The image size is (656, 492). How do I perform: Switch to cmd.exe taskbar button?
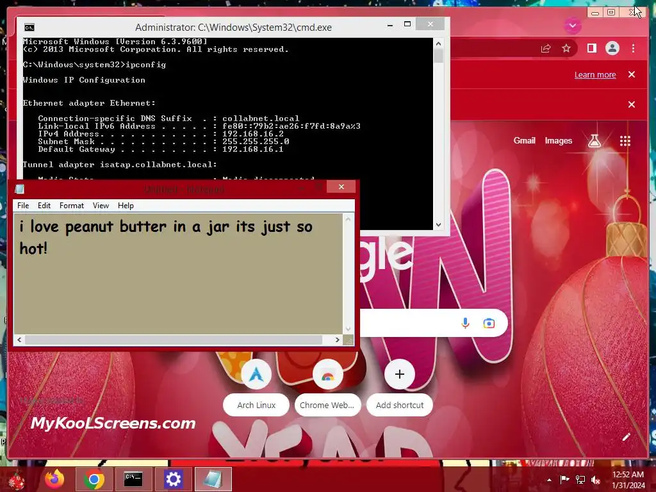tap(133, 479)
